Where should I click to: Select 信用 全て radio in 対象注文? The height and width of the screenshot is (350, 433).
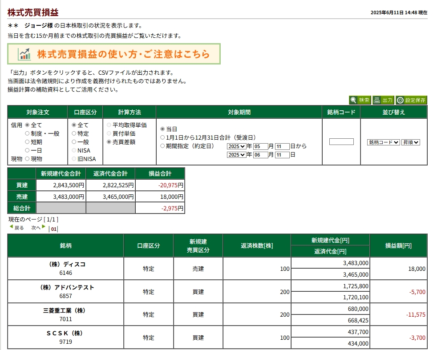pos(27,125)
